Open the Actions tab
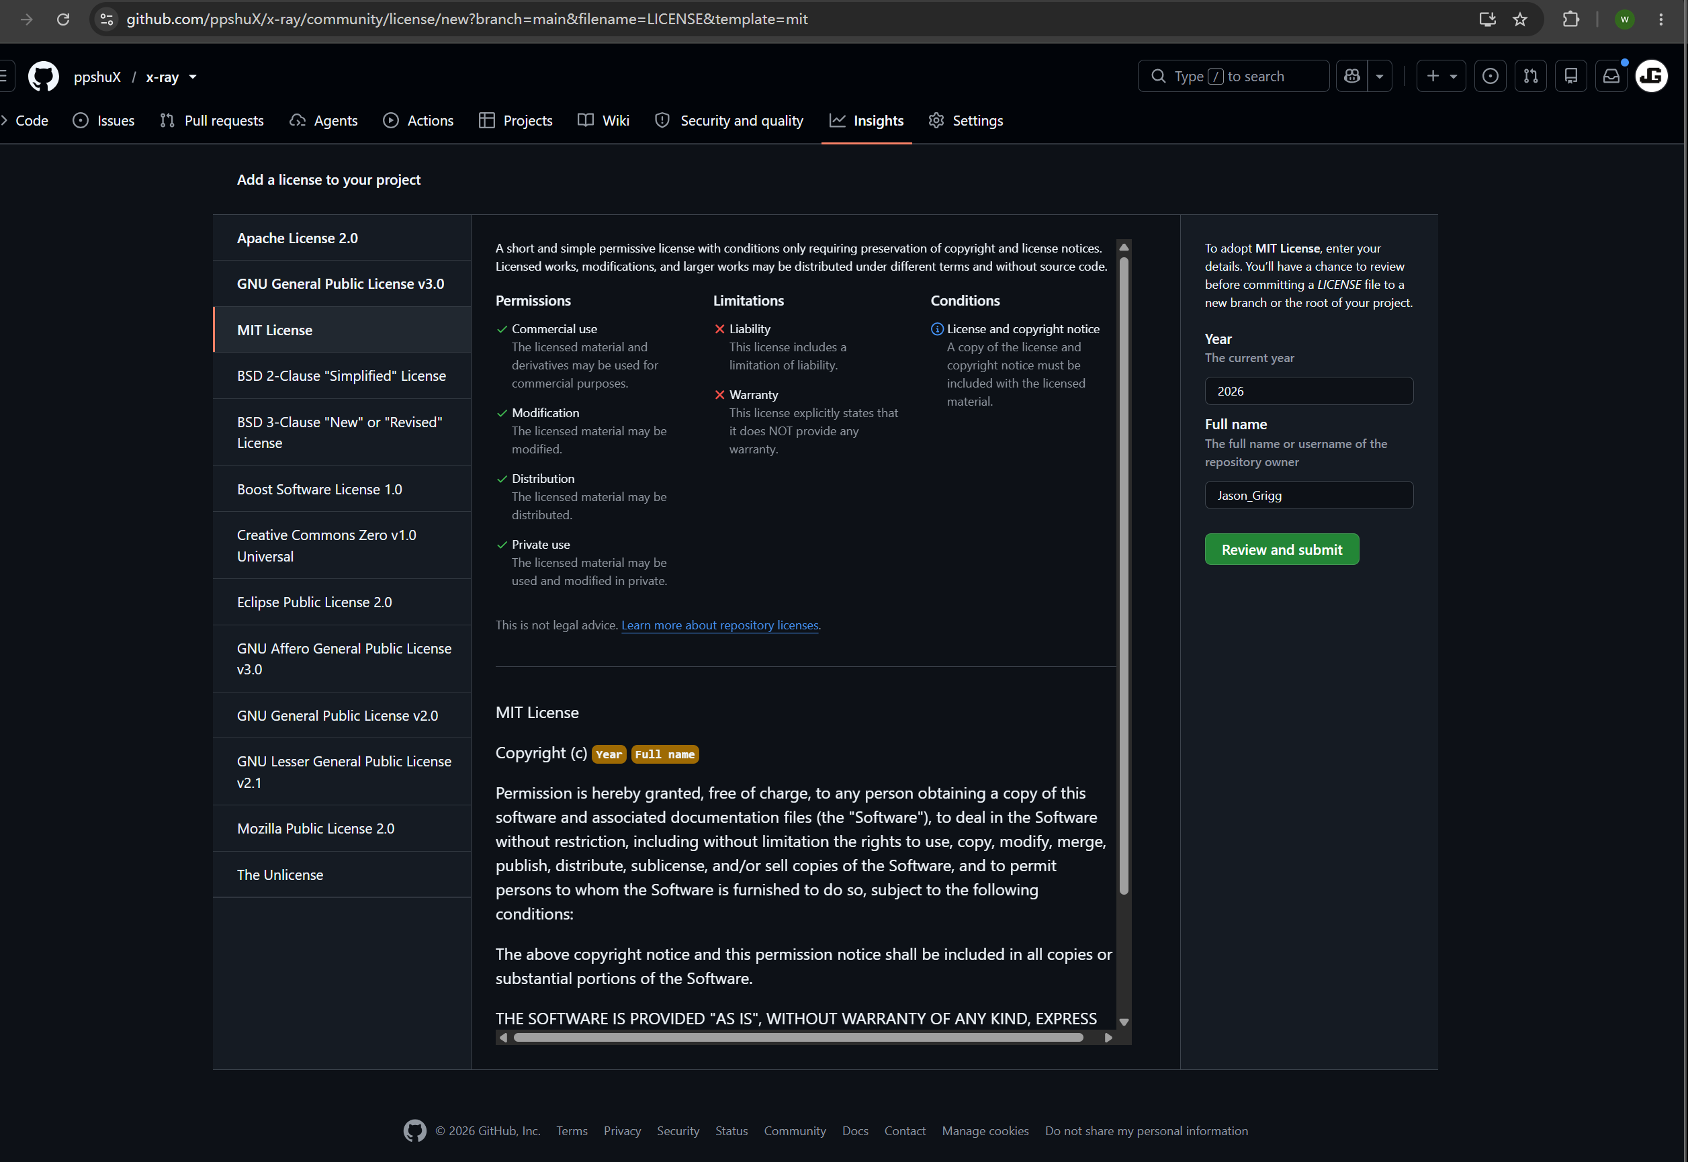This screenshot has width=1688, height=1162. point(418,121)
